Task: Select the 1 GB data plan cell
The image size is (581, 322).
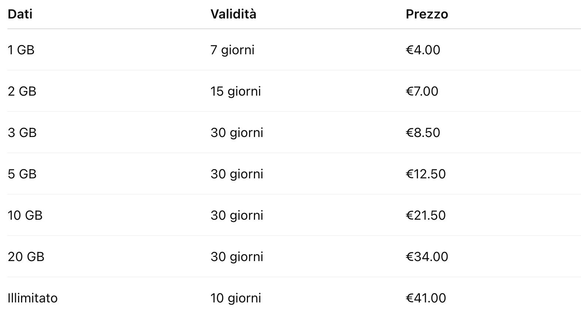Action: tap(21, 50)
